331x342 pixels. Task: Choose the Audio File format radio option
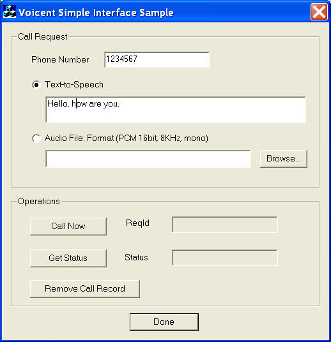36,138
